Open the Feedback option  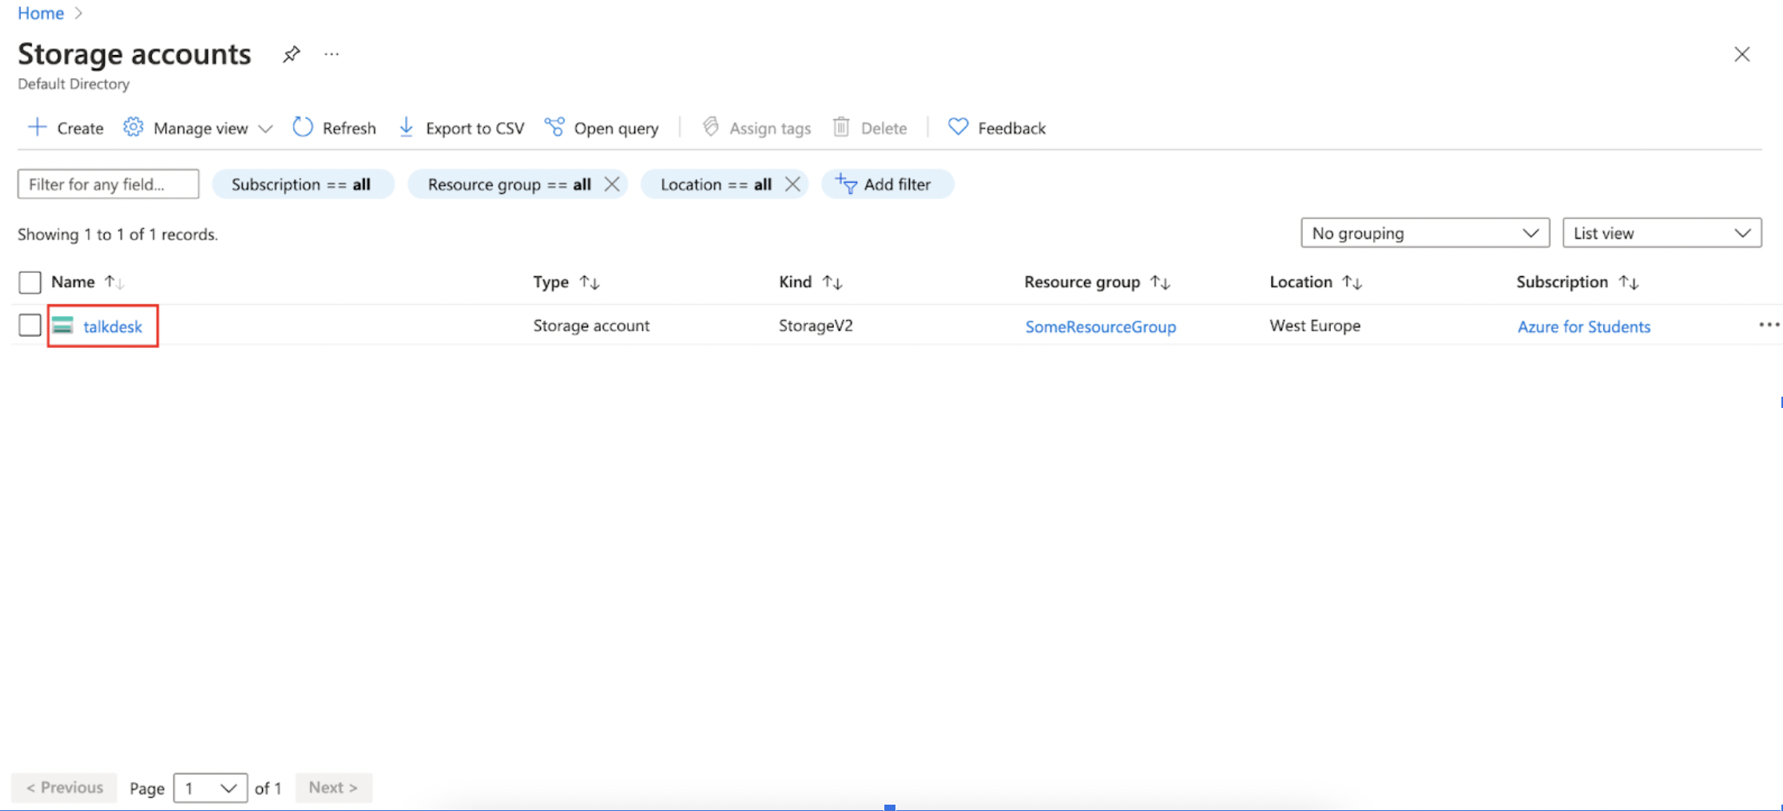[996, 128]
